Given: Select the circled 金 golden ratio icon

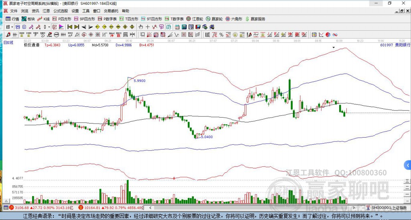Looking at the screenshot, I should click(235, 35).
